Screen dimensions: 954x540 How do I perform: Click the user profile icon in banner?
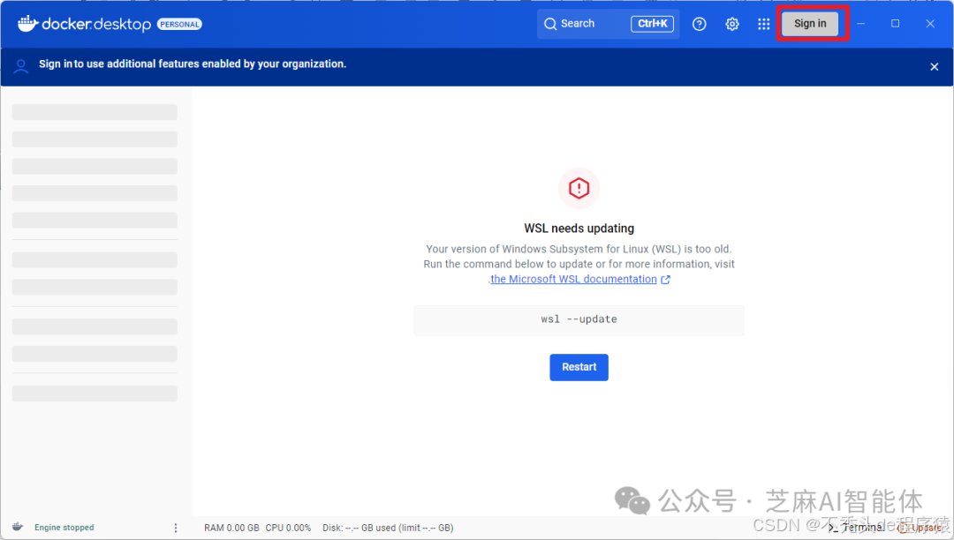click(x=20, y=65)
